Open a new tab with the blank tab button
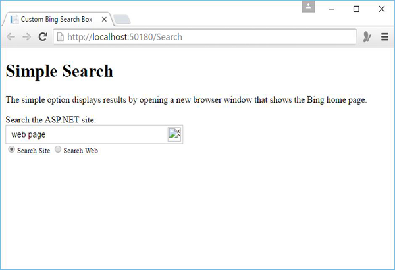The height and width of the screenshot is (270, 395). [122, 20]
